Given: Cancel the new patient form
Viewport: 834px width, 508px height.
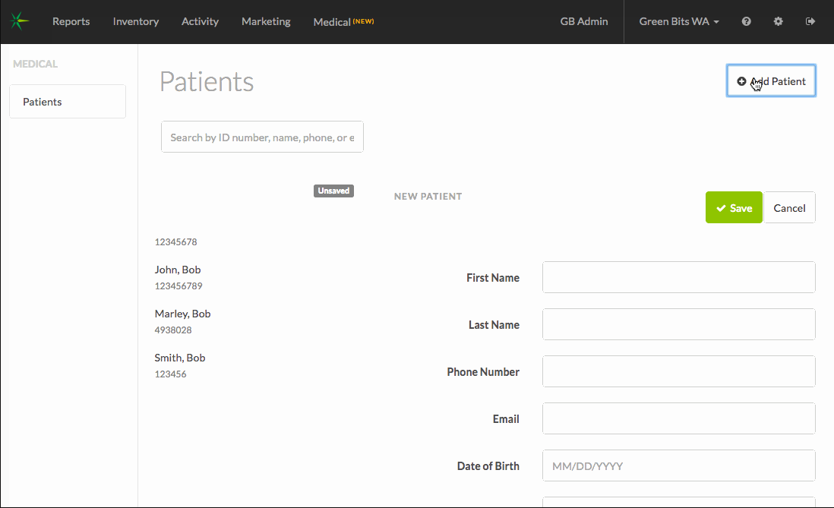Looking at the screenshot, I should coord(788,208).
